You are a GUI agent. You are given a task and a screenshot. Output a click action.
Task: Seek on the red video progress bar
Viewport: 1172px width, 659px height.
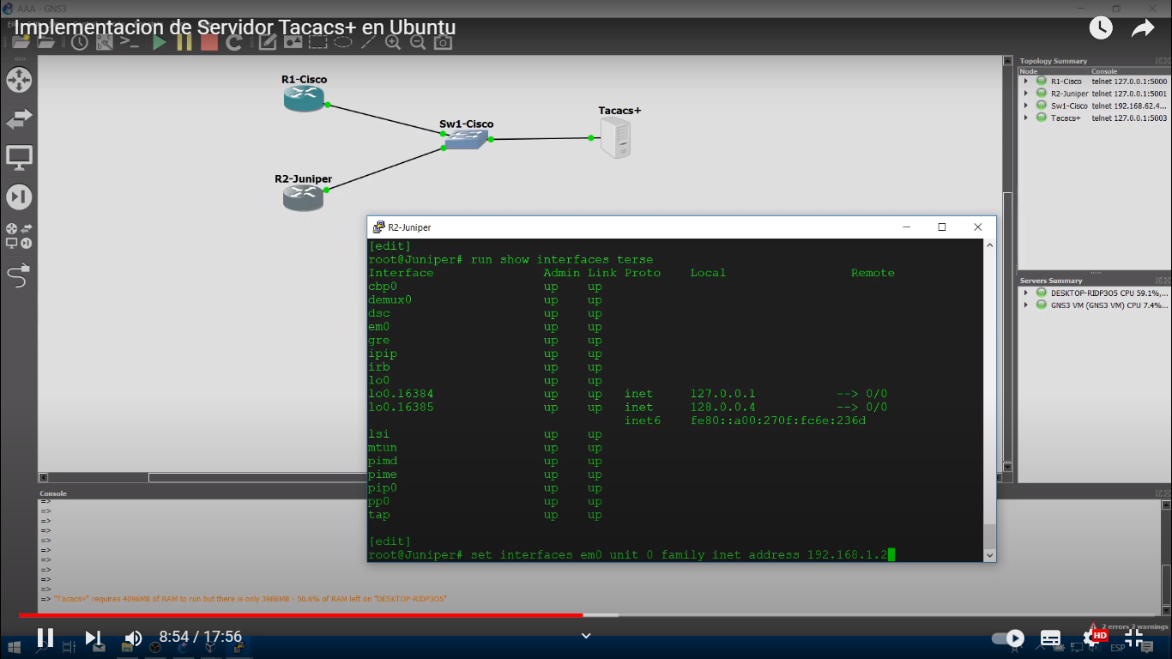coord(300,614)
